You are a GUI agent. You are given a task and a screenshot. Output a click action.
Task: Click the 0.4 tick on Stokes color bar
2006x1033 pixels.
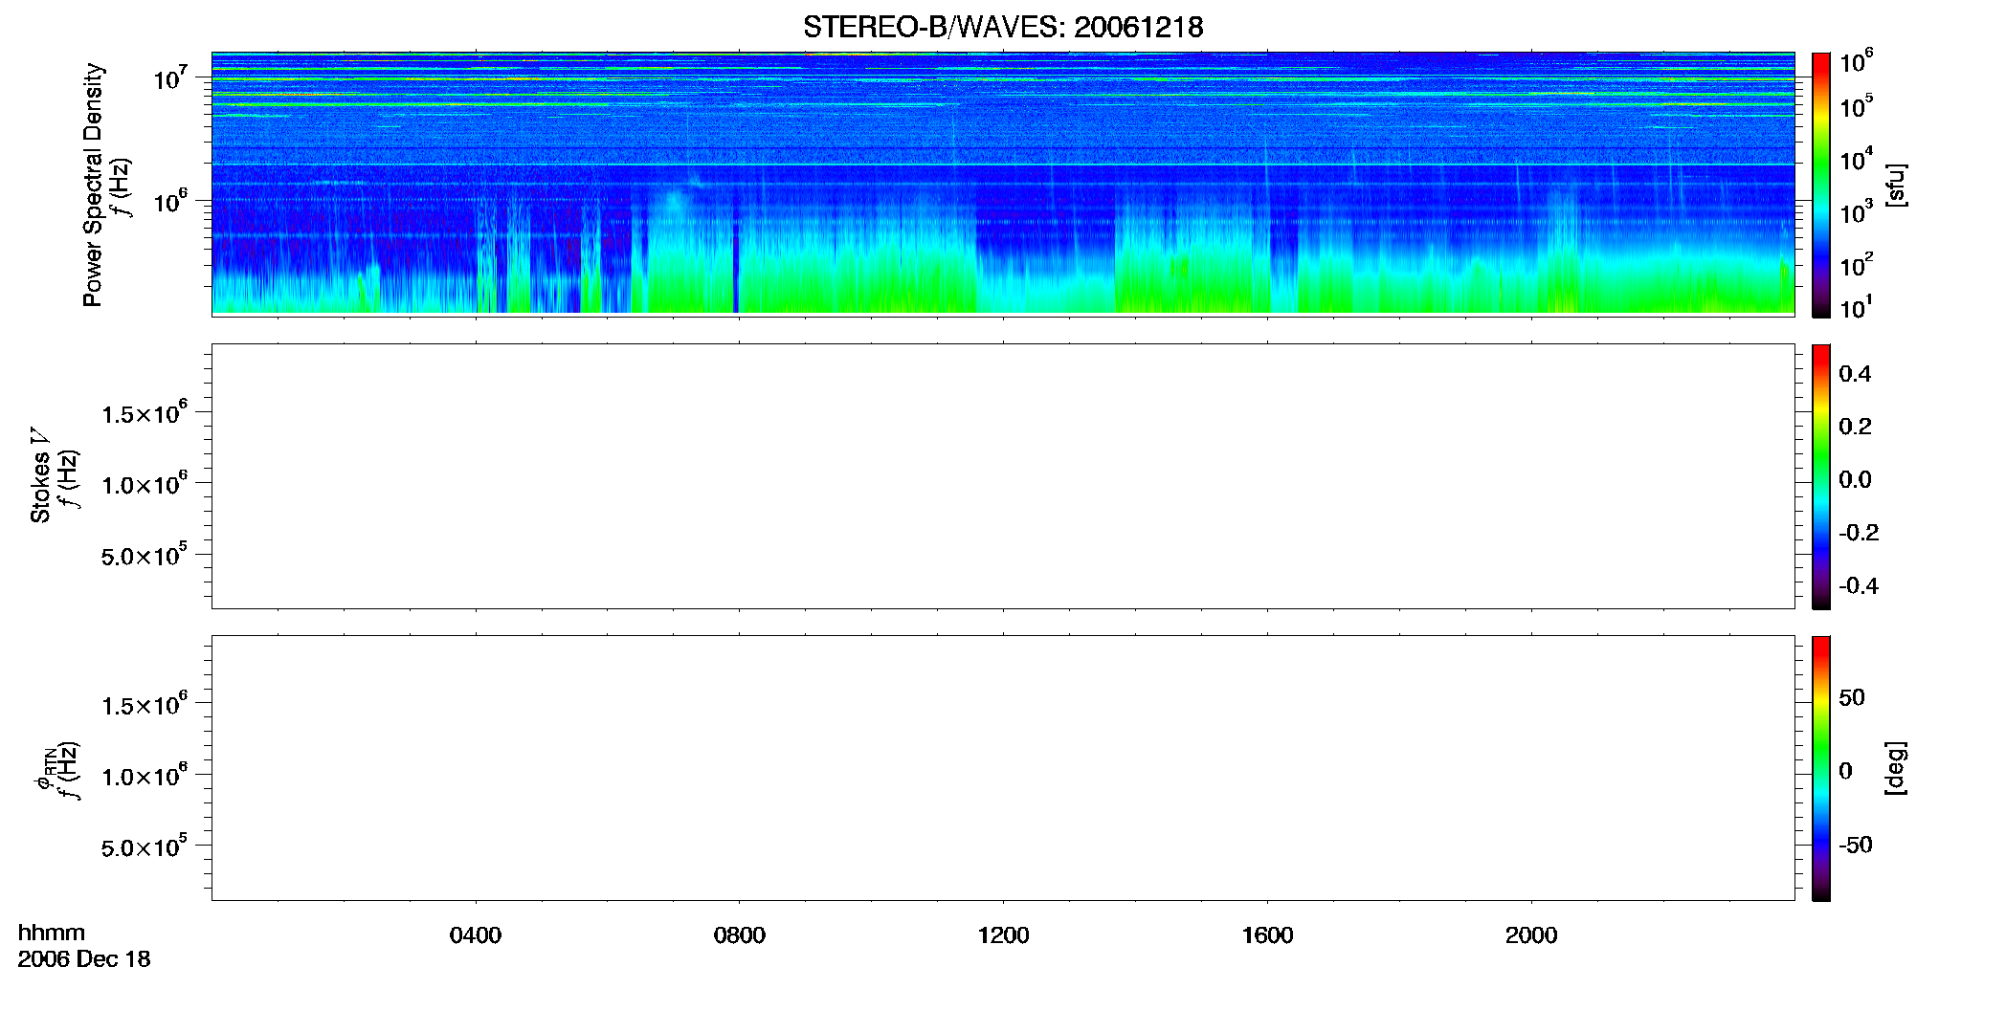click(x=1855, y=374)
